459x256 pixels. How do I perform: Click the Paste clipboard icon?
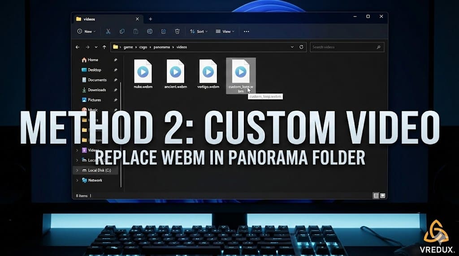(135, 31)
